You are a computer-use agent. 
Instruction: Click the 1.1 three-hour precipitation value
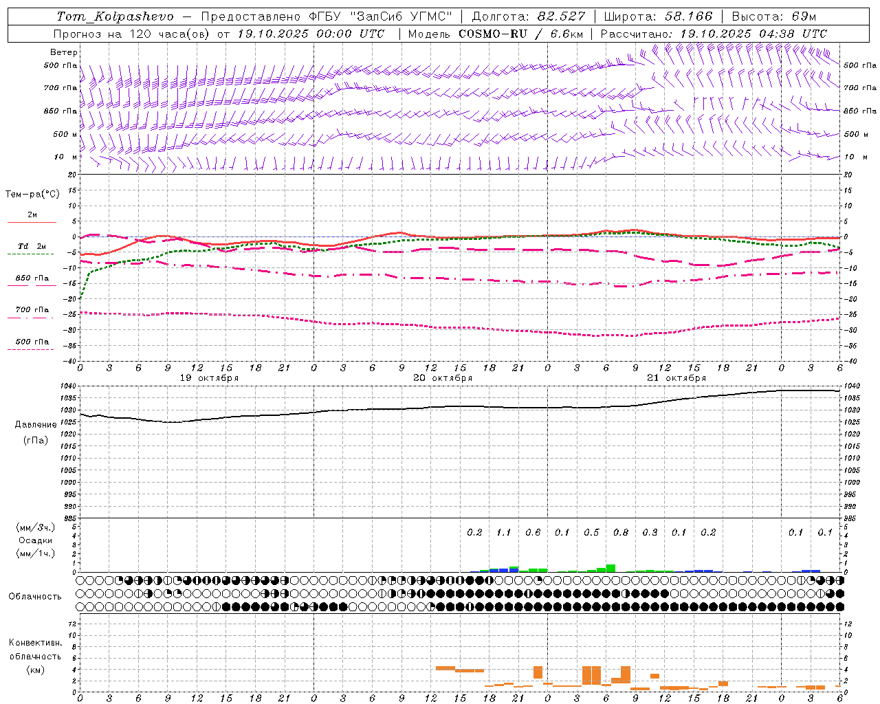pyautogui.click(x=504, y=532)
